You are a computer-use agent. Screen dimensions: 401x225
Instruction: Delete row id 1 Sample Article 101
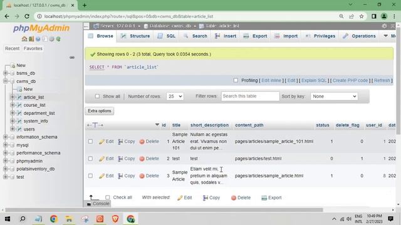149,141
